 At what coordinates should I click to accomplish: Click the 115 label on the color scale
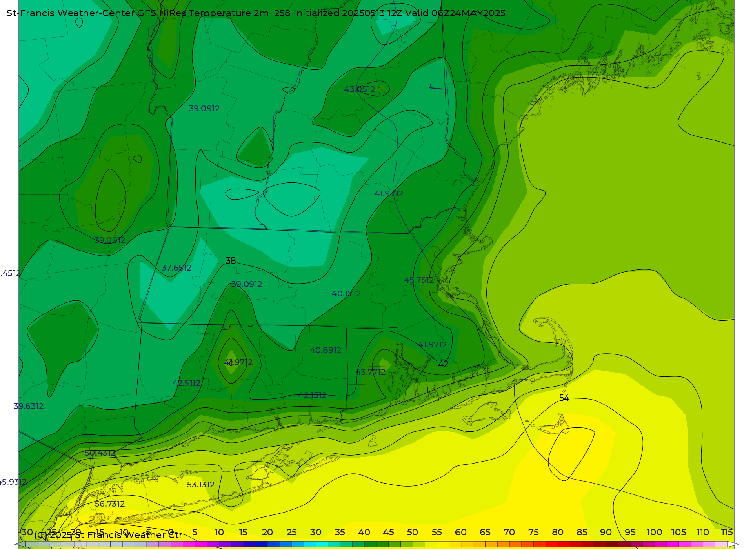[x=727, y=532]
